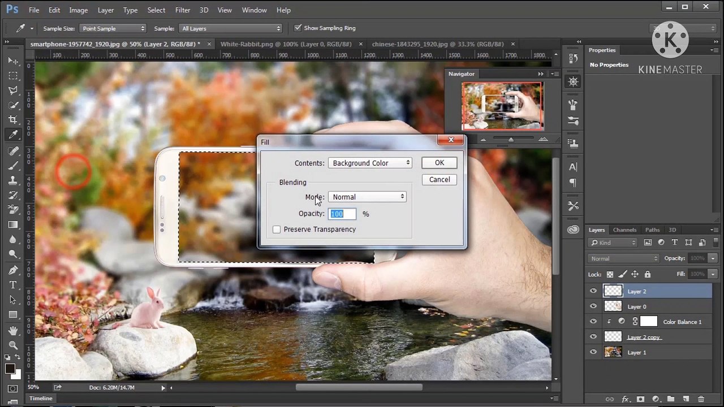Open the blending Mode dropdown in Fill dialog
The width and height of the screenshot is (724, 407).
pyautogui.click(x=367, y=197)
